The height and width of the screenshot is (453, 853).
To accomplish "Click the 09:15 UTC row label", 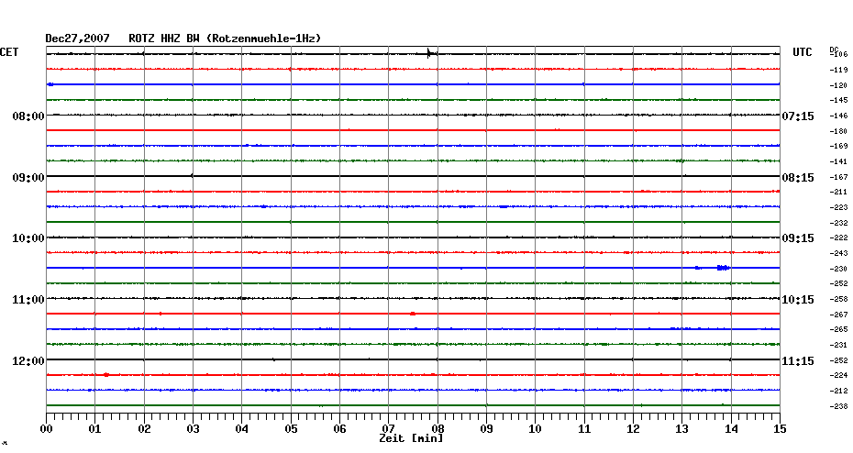I will pyautogui.click(x=798, y=238).
